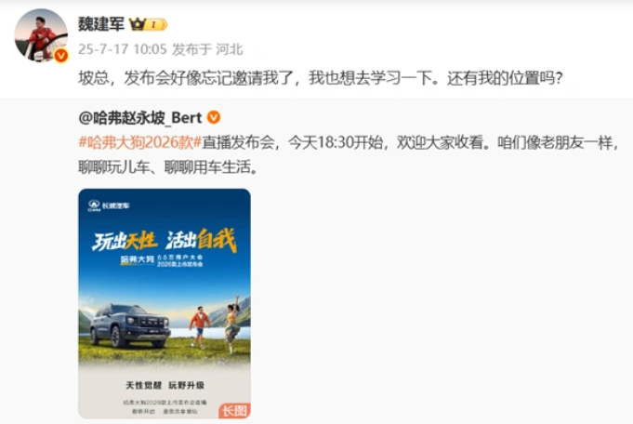Click the two running people in the poster
Image resolution: width=633 pixels, height=424 pixels.
click(x=216, y=325)
